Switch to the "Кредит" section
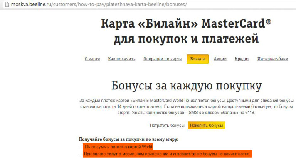The image size is (296, 159). (242, 59)
